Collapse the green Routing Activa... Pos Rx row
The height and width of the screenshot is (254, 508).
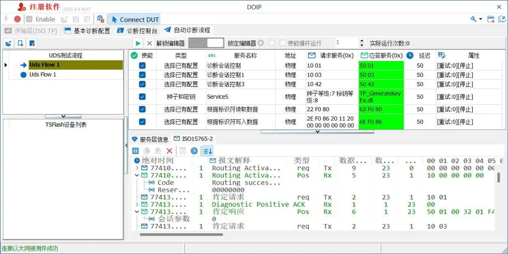pos(137,176)
